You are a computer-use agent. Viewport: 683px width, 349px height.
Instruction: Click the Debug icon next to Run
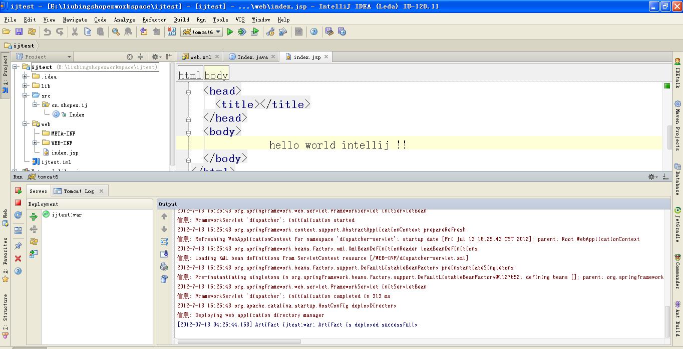pos(242,32)
